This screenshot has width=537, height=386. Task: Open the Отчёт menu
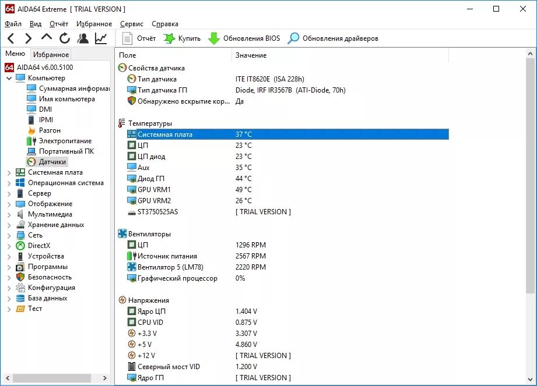pyautogui.click(x=59, y=24)
